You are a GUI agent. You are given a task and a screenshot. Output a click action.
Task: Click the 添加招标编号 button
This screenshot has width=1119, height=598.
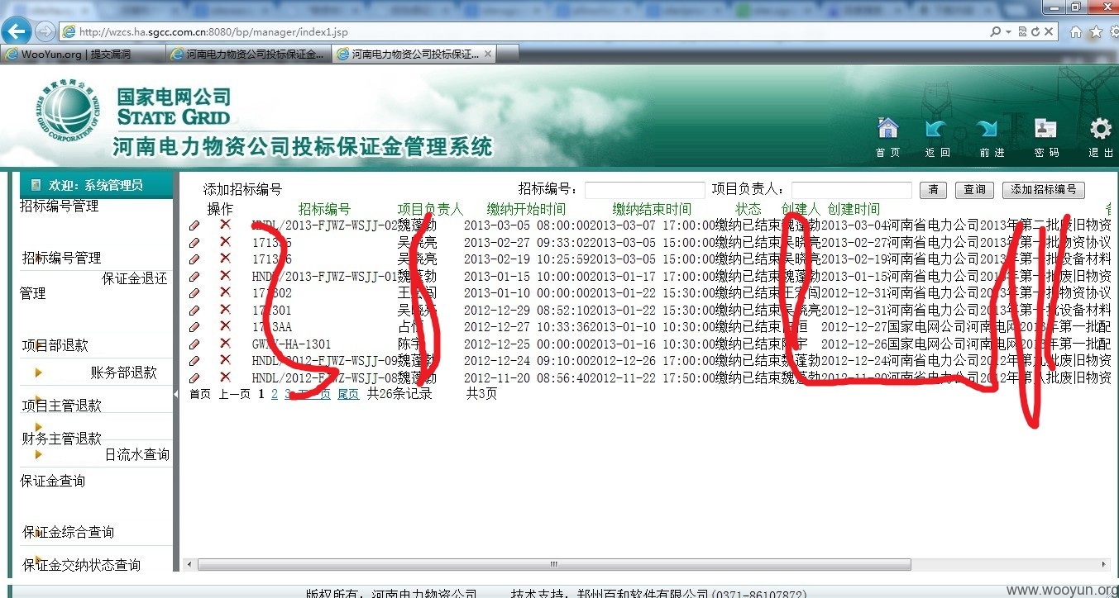[x=1043, y=190]
